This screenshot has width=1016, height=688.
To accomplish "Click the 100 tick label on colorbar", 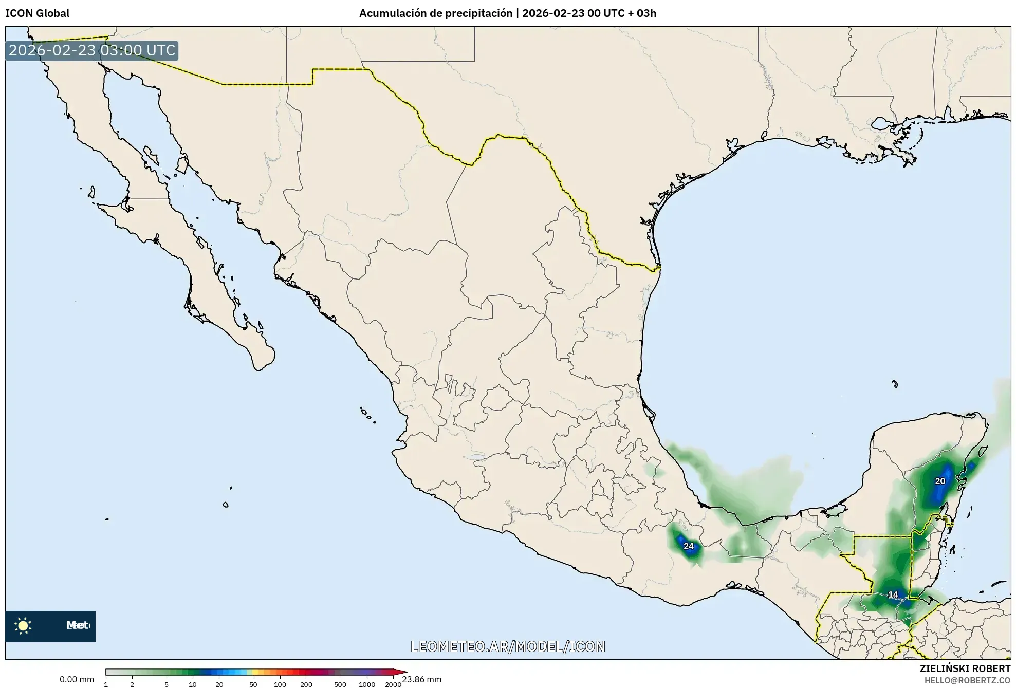I will click(x=280, y=684).
